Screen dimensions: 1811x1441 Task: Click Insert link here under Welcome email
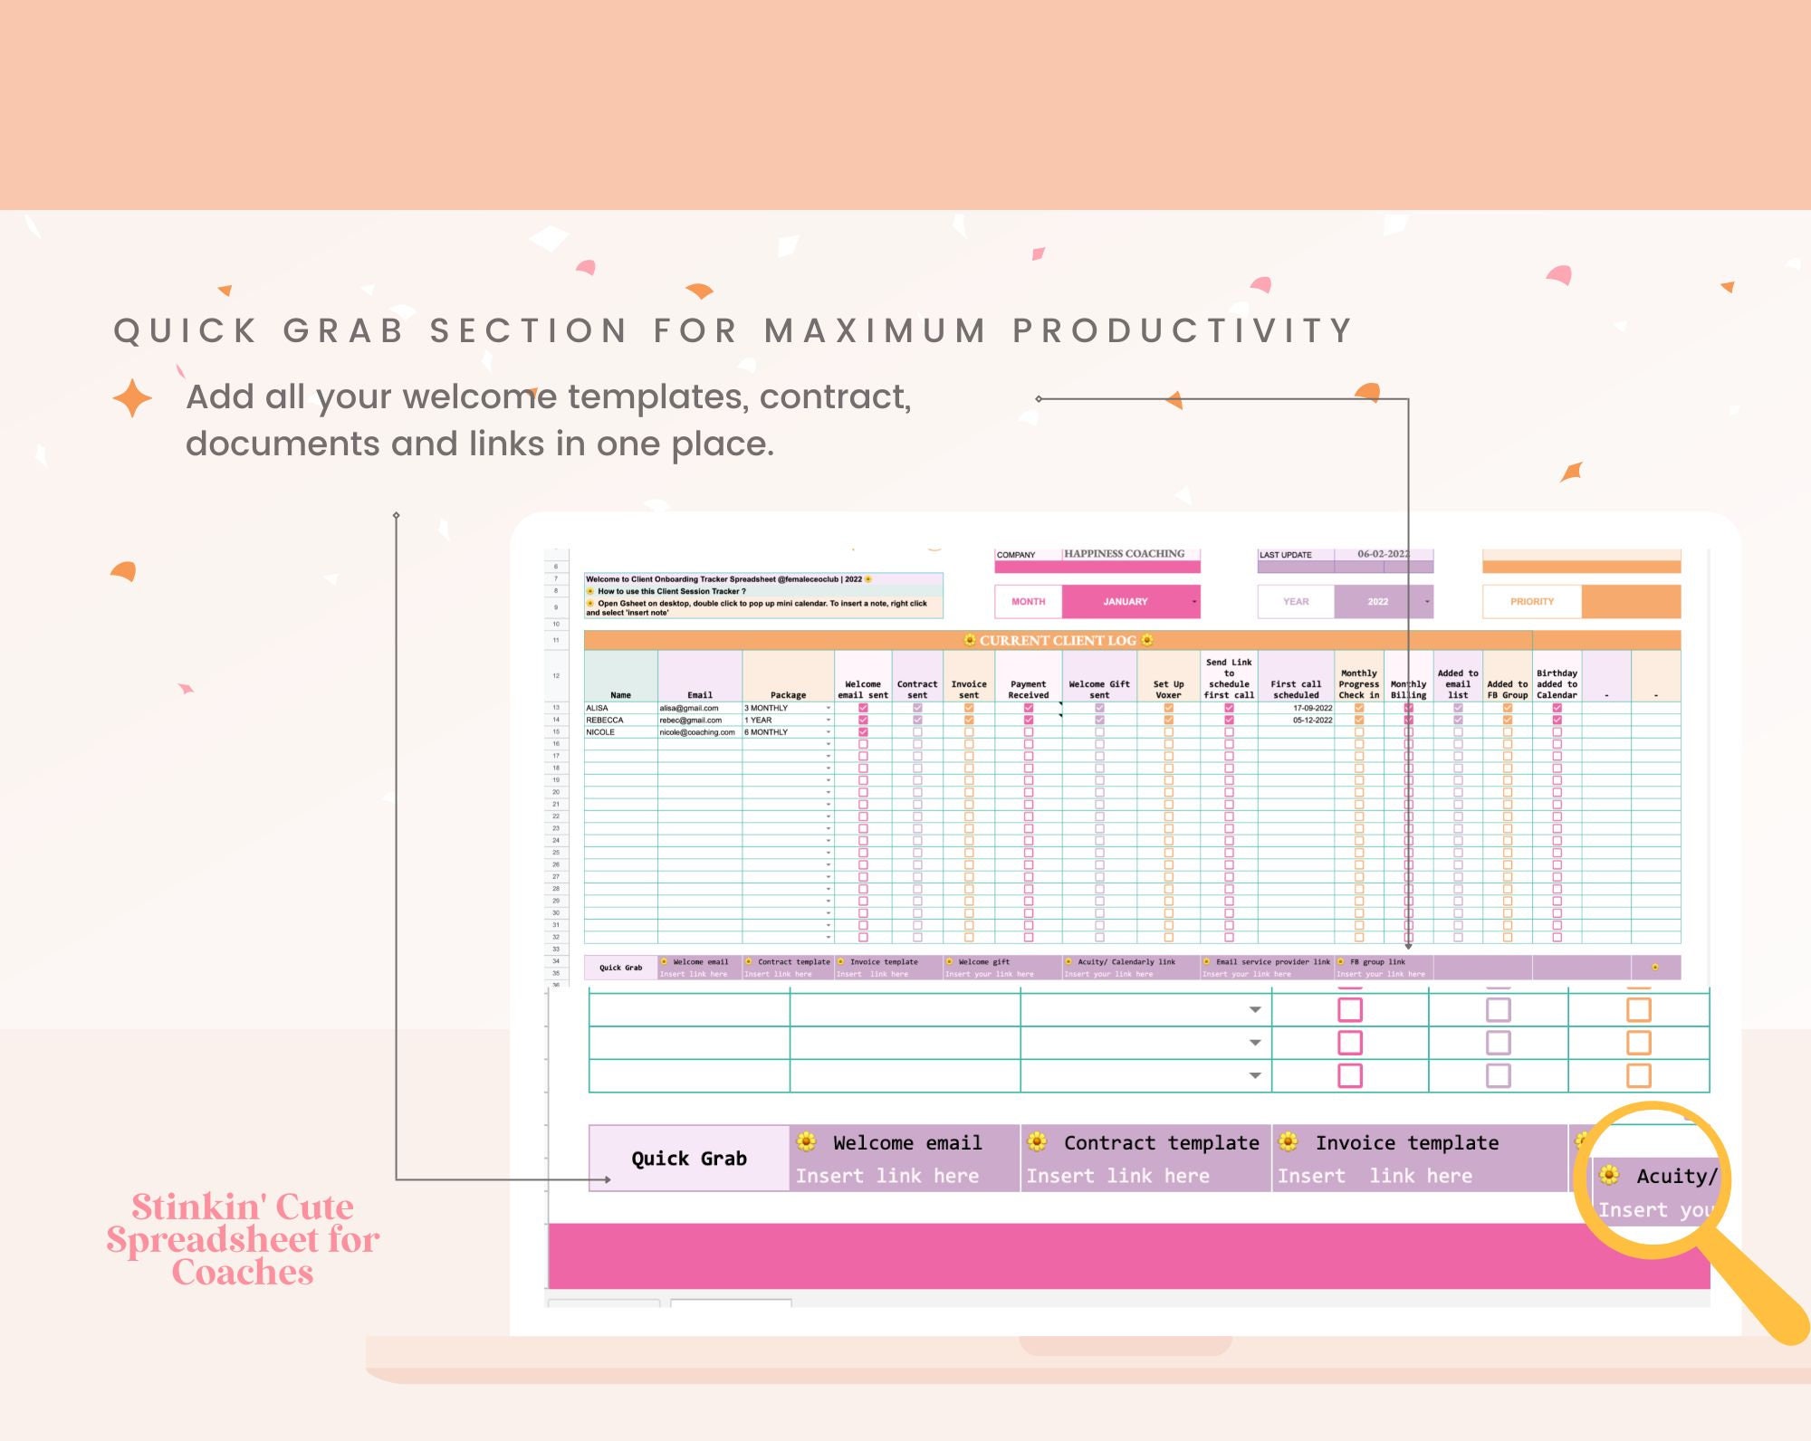[695, 974]
